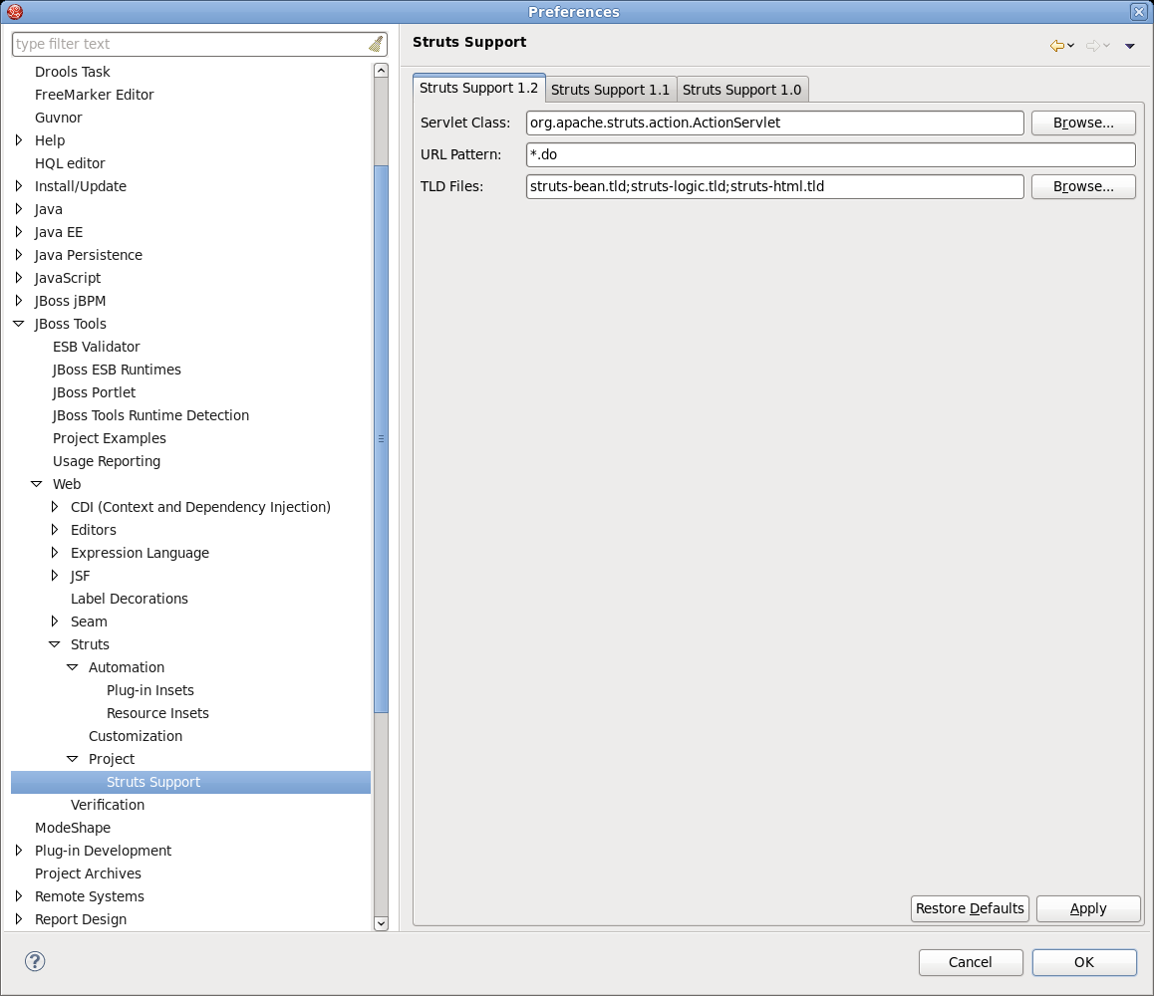
Task: Close the Preferences dialog window
Action: (x=1138, y=12)
